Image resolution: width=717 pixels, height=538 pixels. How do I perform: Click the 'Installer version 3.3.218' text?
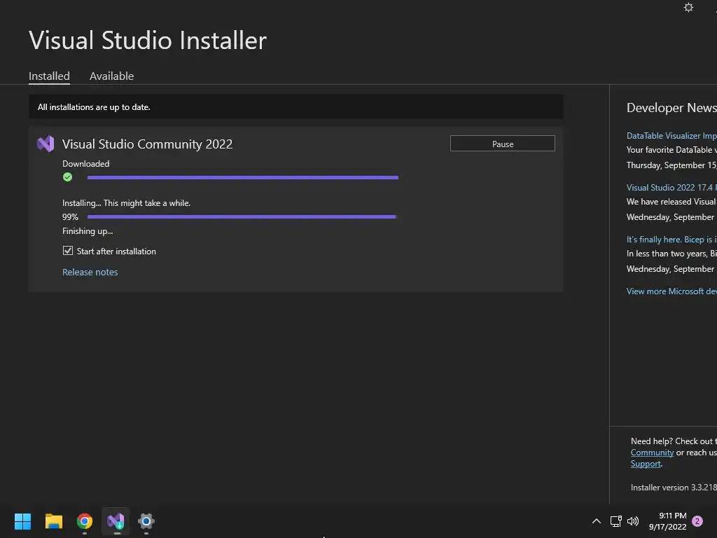click(x=674, y=488)
